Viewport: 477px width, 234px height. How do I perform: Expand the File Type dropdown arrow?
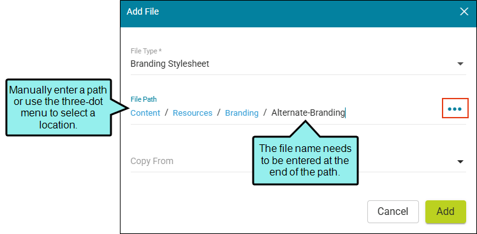coord(460,64)
